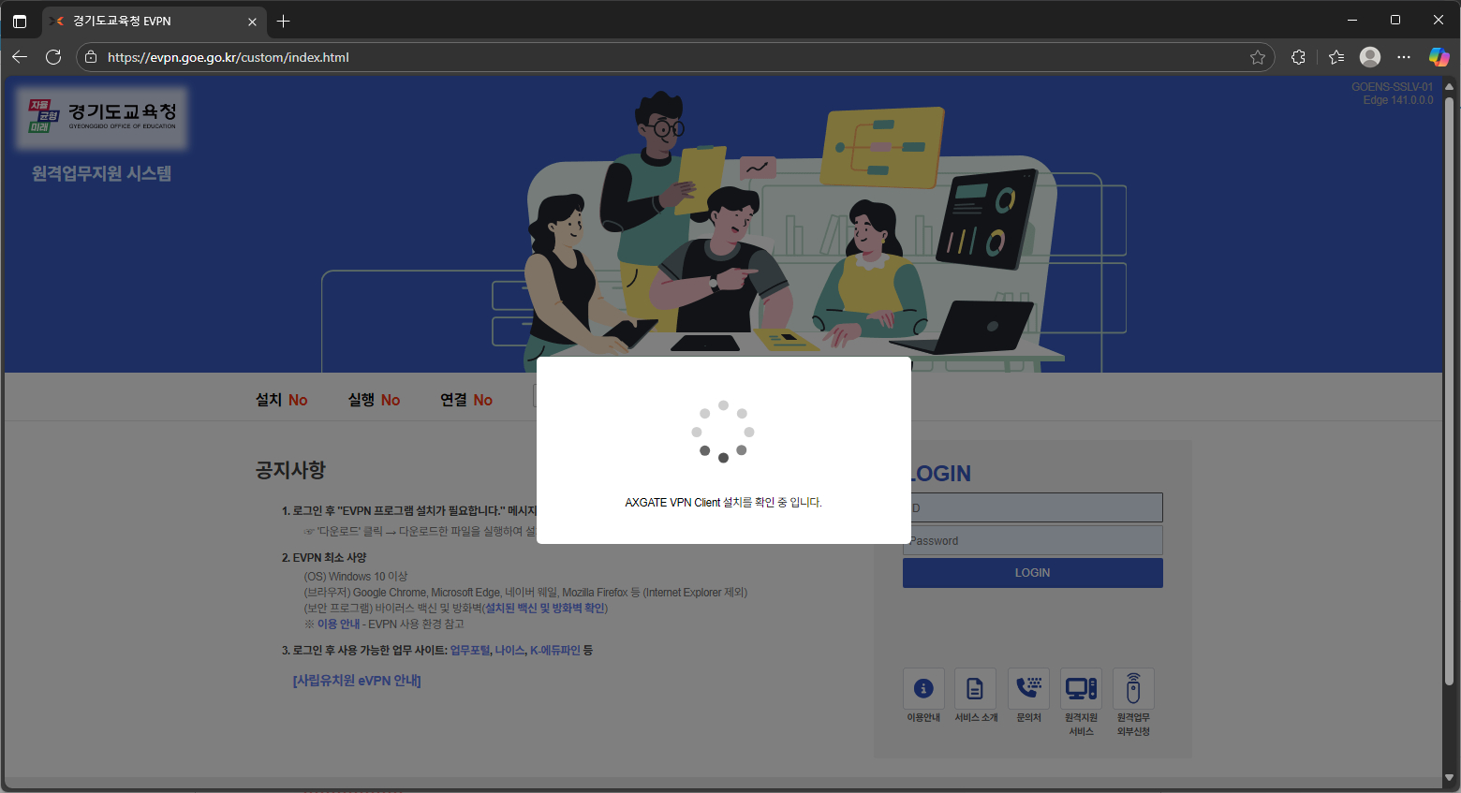The height and width of the screenshot is (793, 1461).
Task: Open the 원격지원 서비스 icon
Action: (x=1081, y=689)
